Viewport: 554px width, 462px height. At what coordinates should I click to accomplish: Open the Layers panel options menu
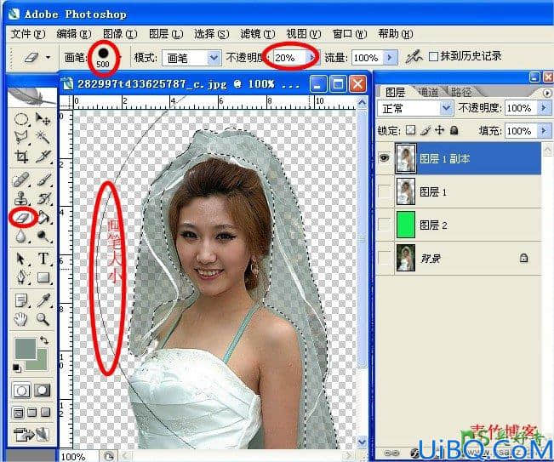[x=547, y=93]
